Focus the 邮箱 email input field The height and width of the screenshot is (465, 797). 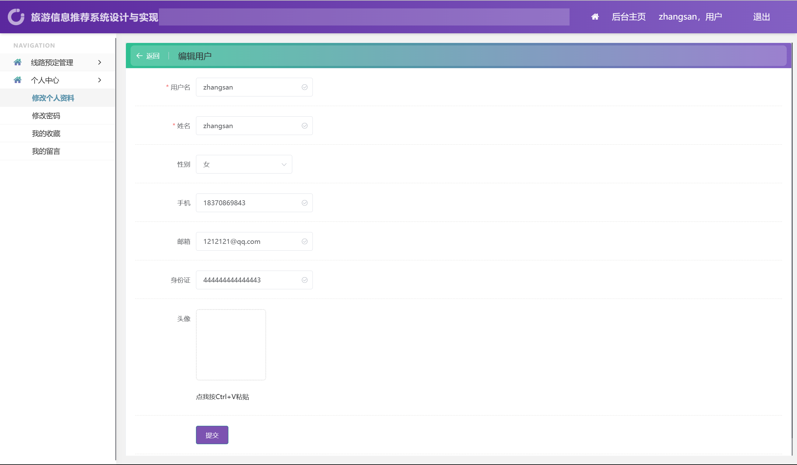(254, 241)
